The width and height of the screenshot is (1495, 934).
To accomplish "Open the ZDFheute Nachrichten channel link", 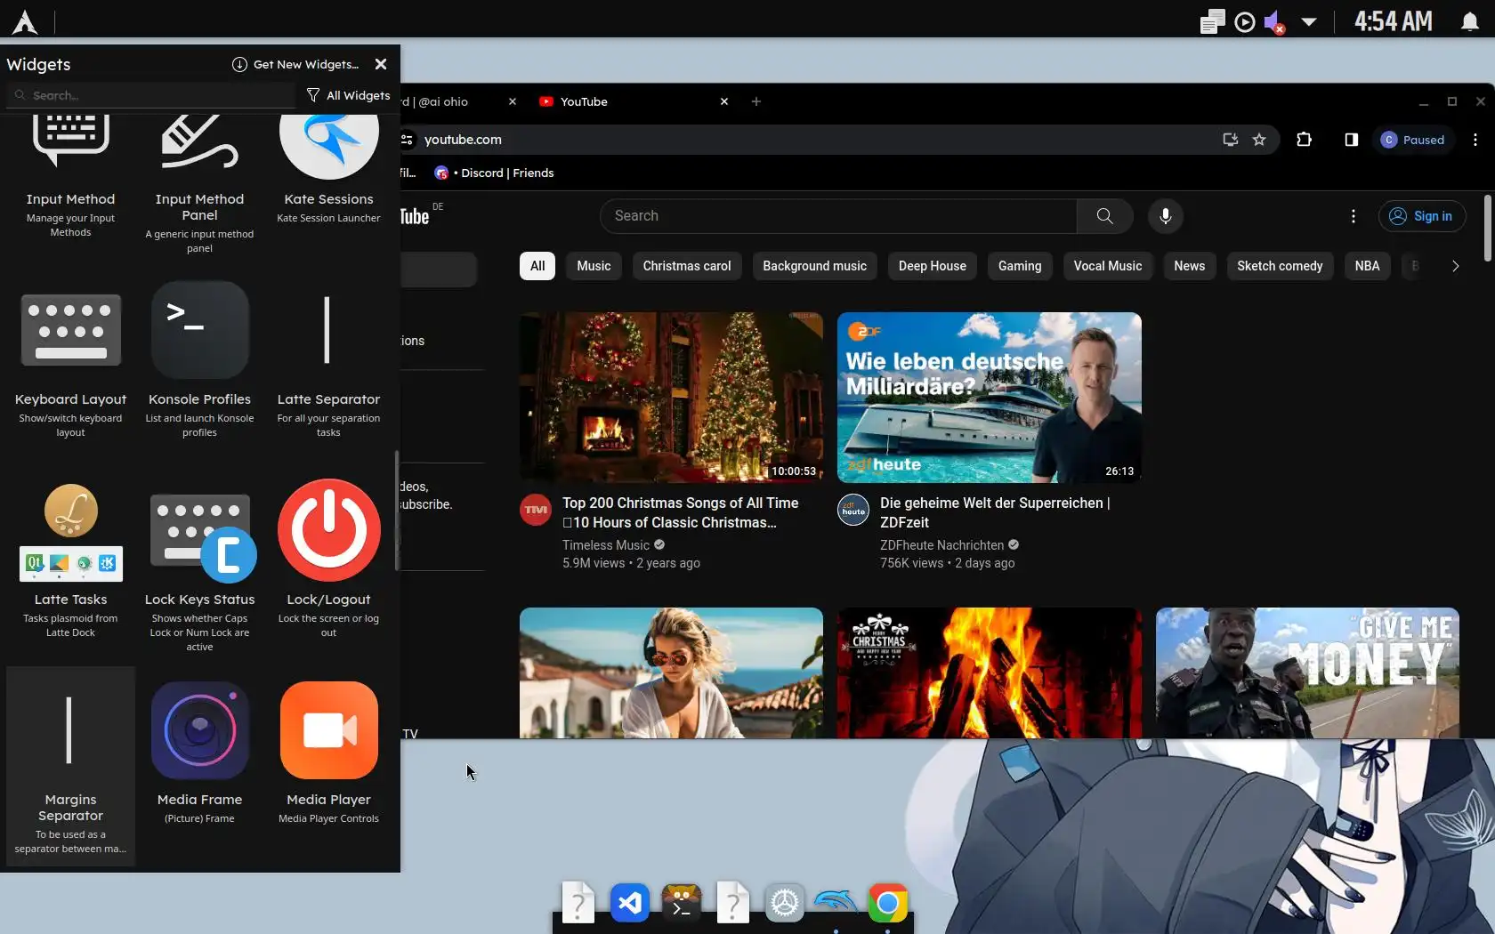I will (x=941, y=545).
